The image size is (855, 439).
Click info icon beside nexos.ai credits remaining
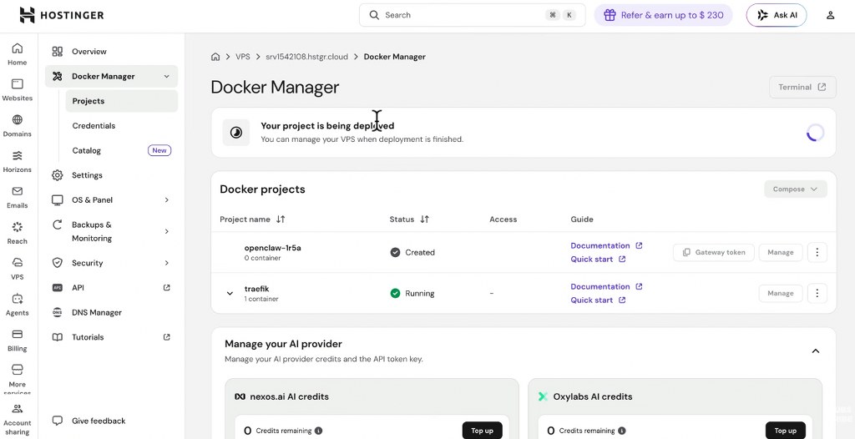click(x=318, y=431)
